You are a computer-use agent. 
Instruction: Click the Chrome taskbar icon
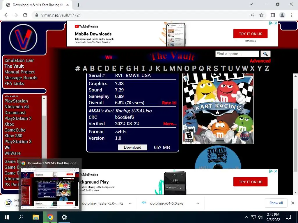pyautogui.click(x=50, y=217)
